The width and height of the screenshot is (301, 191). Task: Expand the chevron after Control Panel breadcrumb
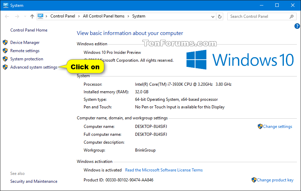tap(79, 16)
